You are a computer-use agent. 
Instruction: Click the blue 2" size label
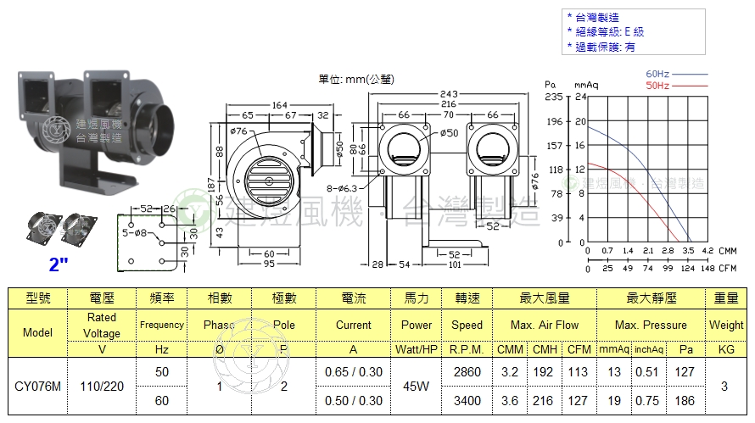click(x=59, y=264)
